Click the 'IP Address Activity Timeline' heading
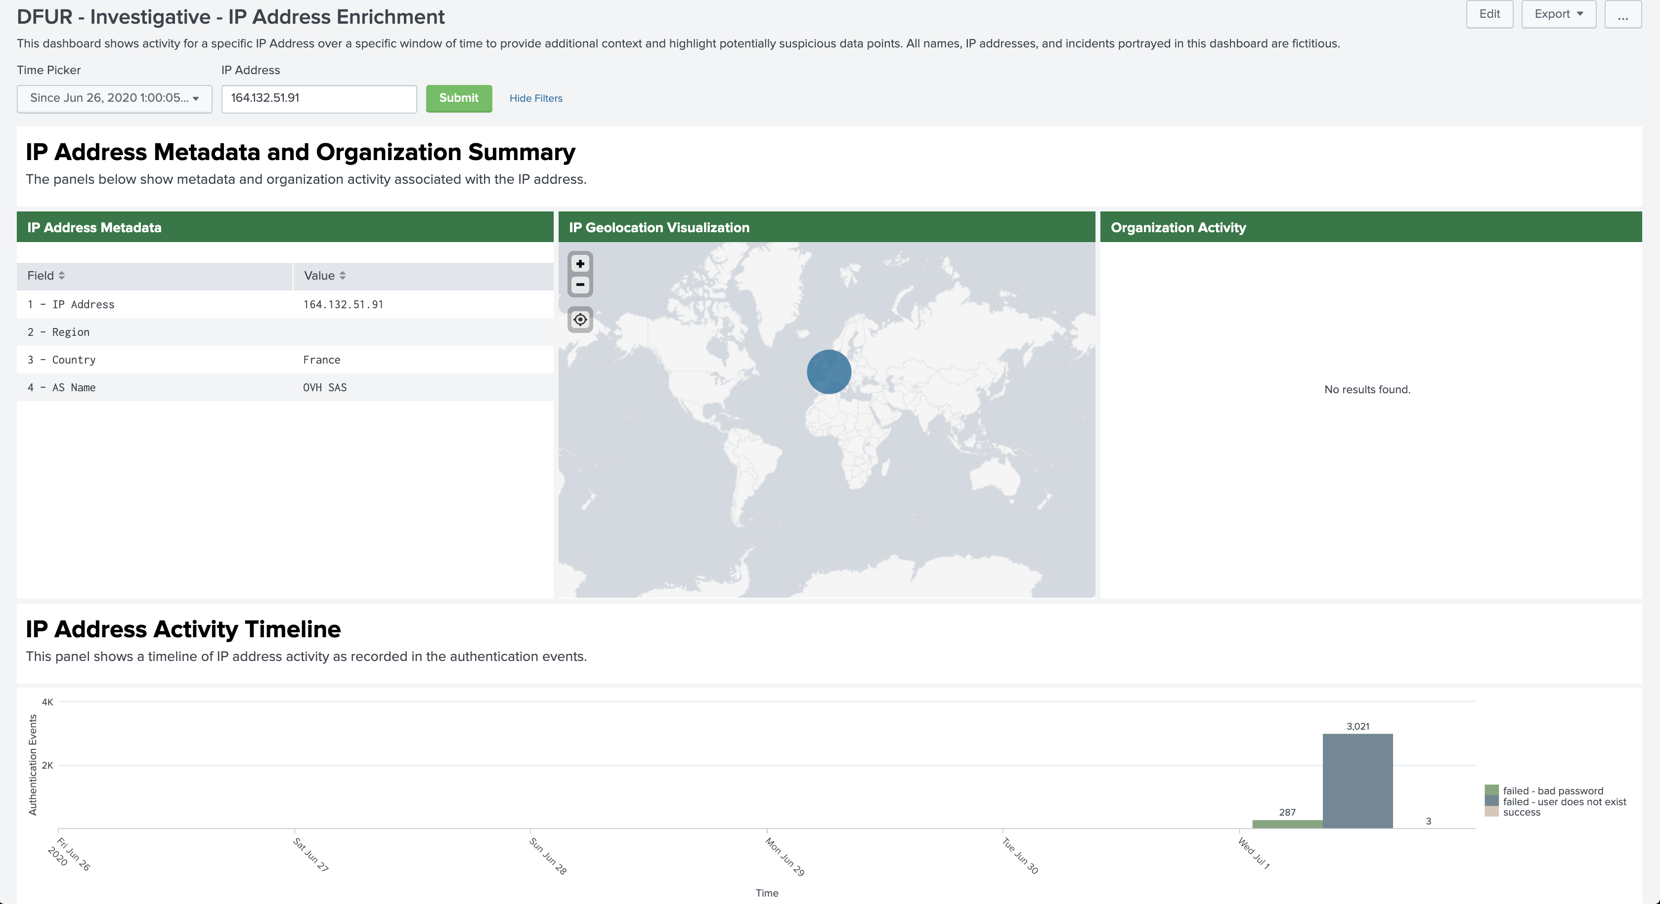 [x=183, y=629]
